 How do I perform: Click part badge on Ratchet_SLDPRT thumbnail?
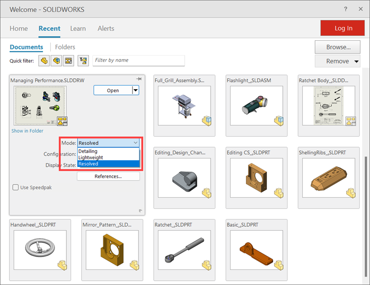[207, 265]
